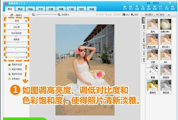Image resolution: width=178 pixels, height=120 pixels.
Task: Open the 边框 frames tab
Action: [51, 9]
